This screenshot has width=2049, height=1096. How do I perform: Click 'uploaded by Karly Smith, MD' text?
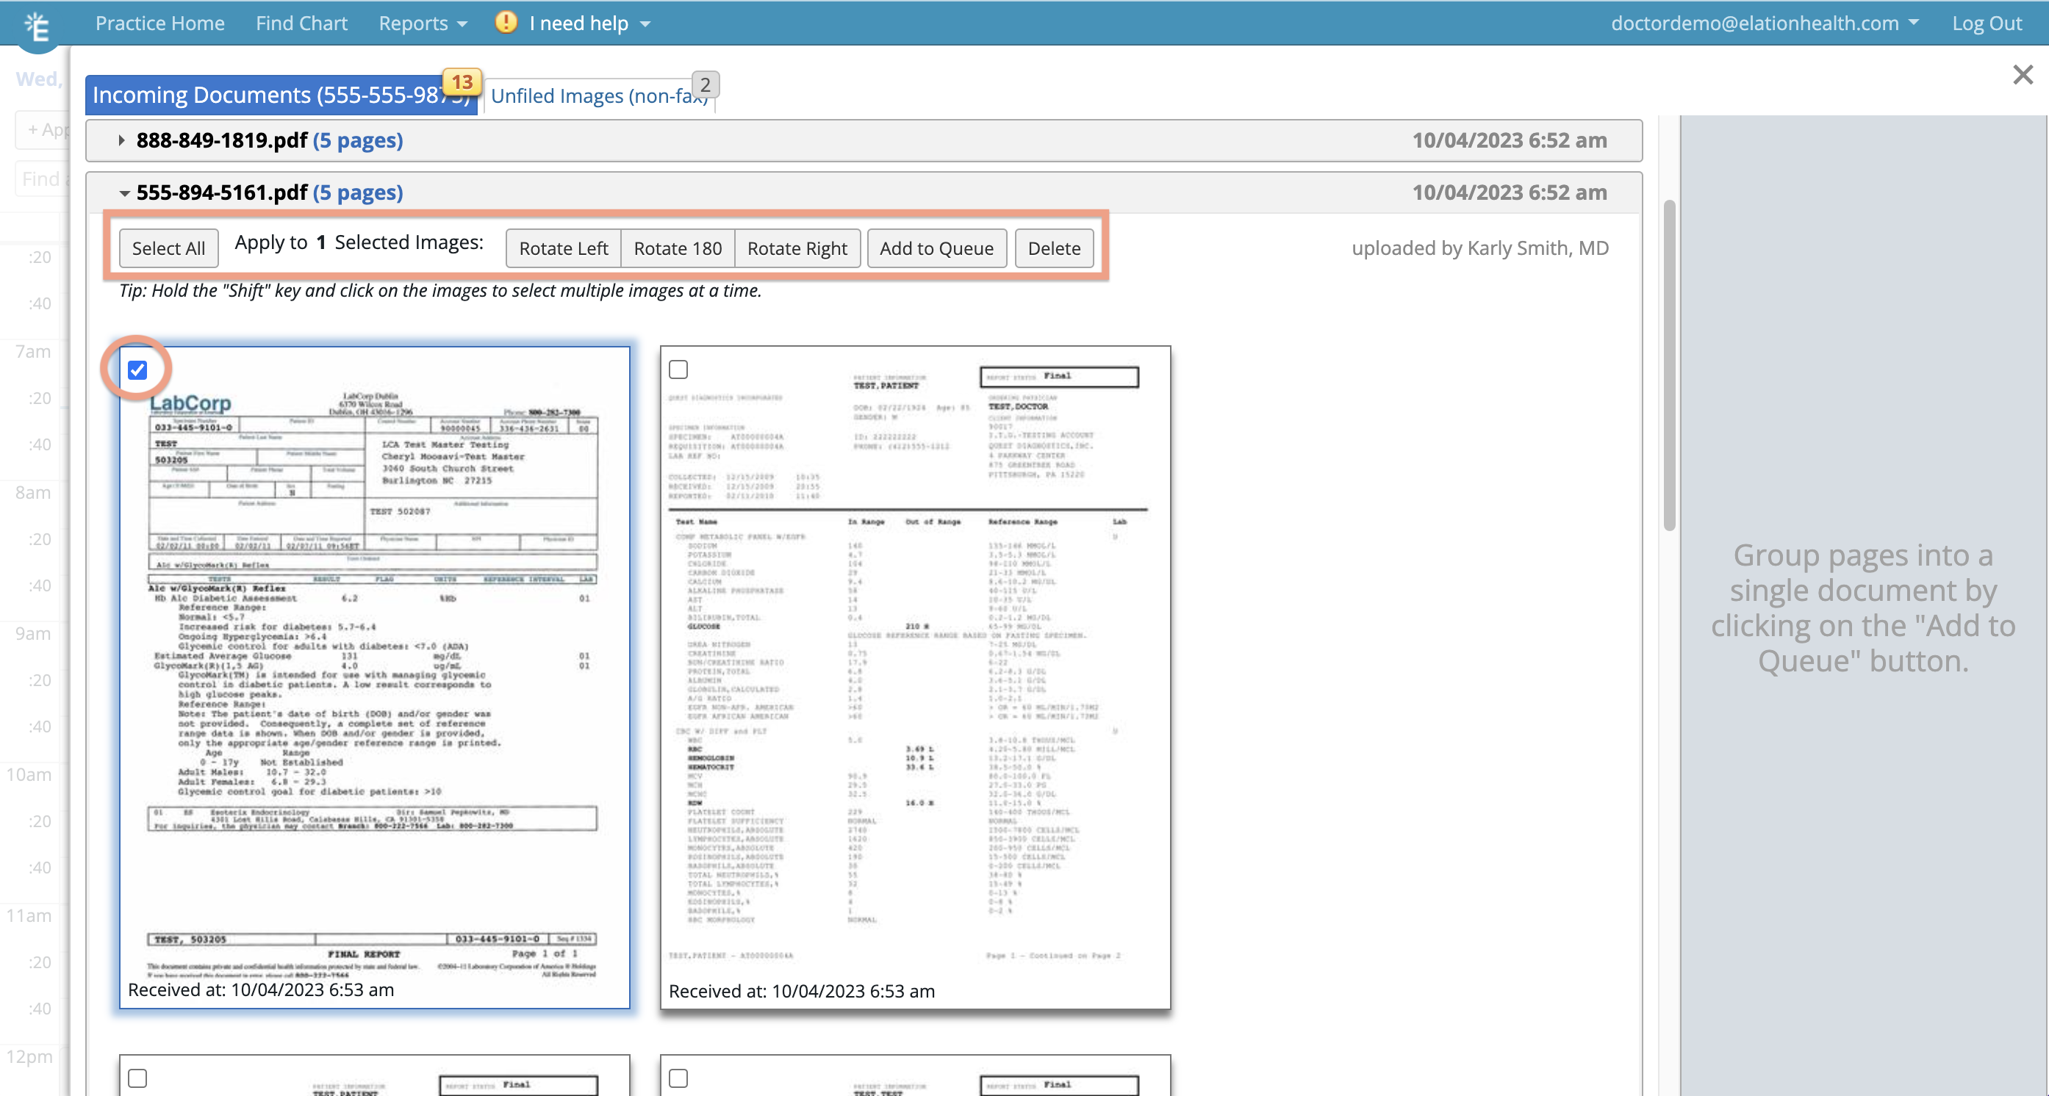[x=1479, y=249]
